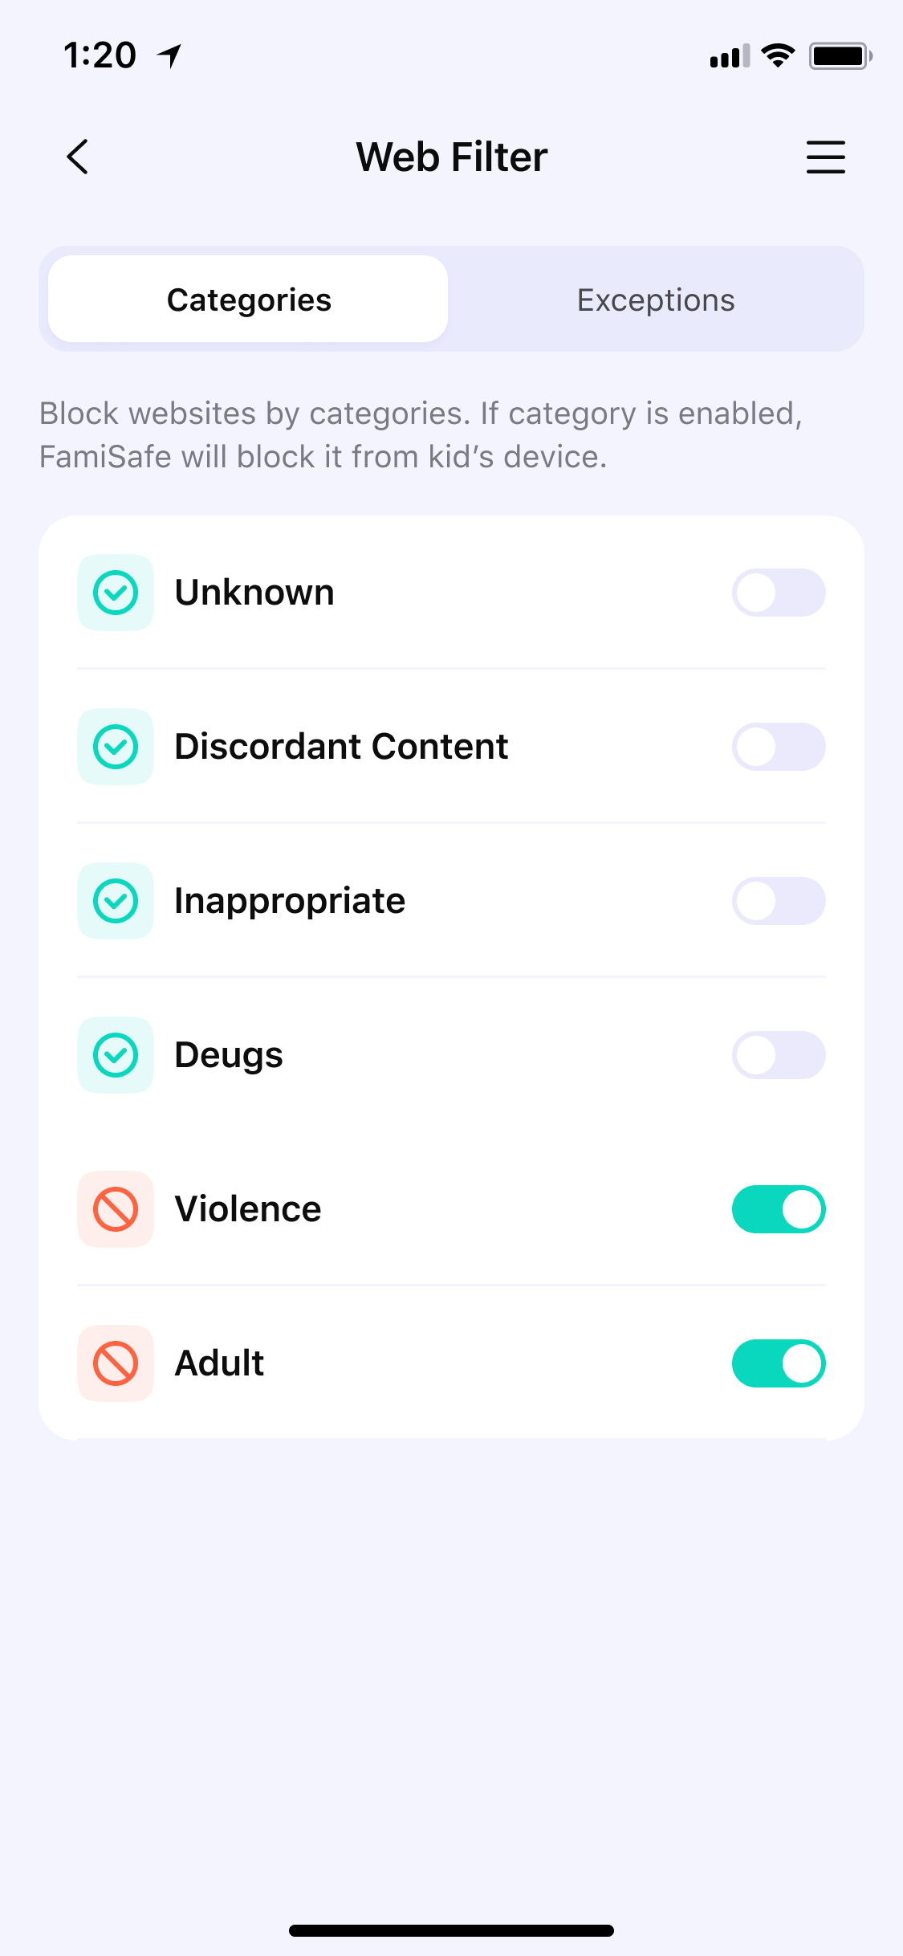Select the Categories tab
Viewport: 903px width, 1956px height.
click(248, 300)
